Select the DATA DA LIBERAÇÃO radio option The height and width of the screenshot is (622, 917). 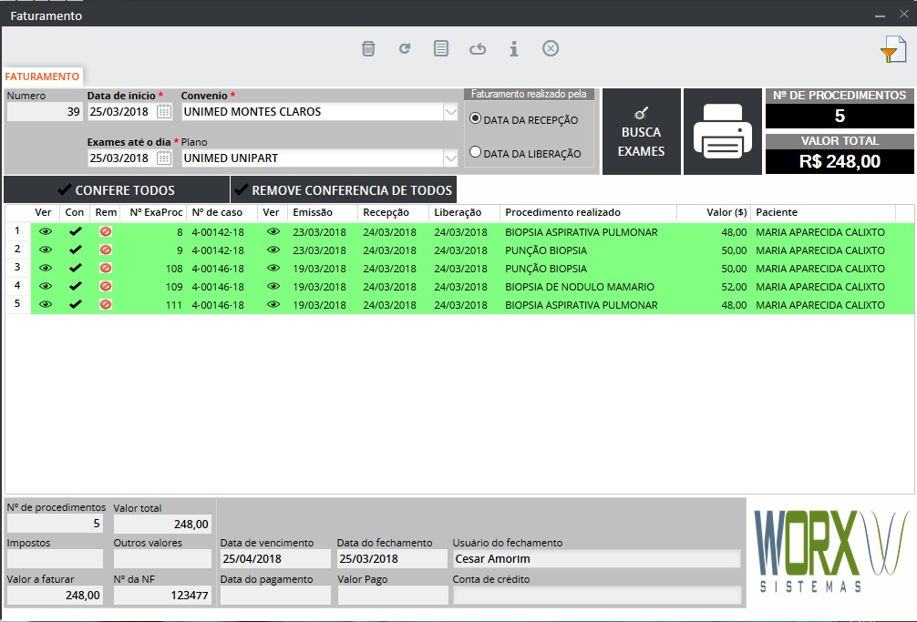coord(476,152)
